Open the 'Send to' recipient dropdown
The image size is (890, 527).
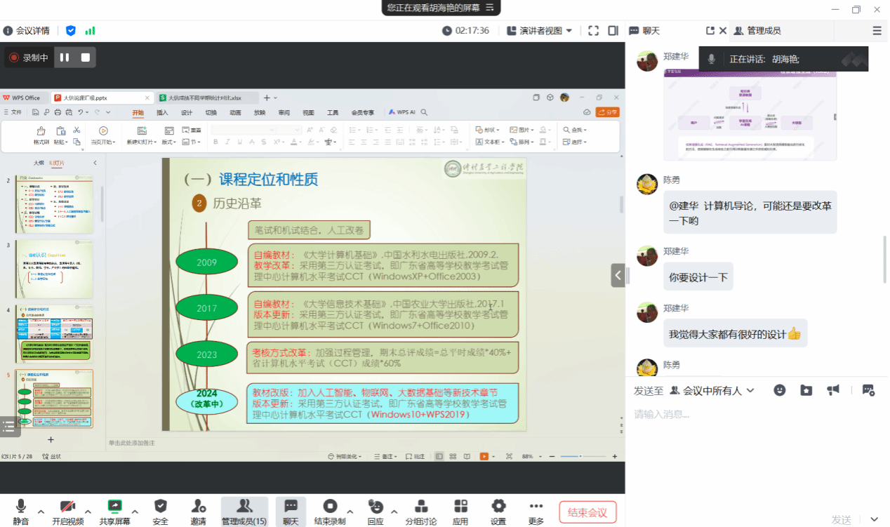tap(712, 390)
